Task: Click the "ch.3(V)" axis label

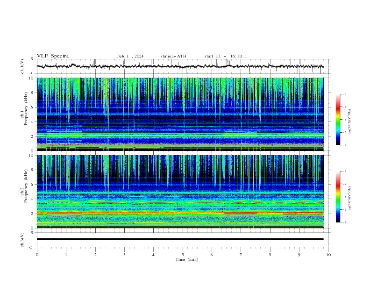Action: point(22,240)
